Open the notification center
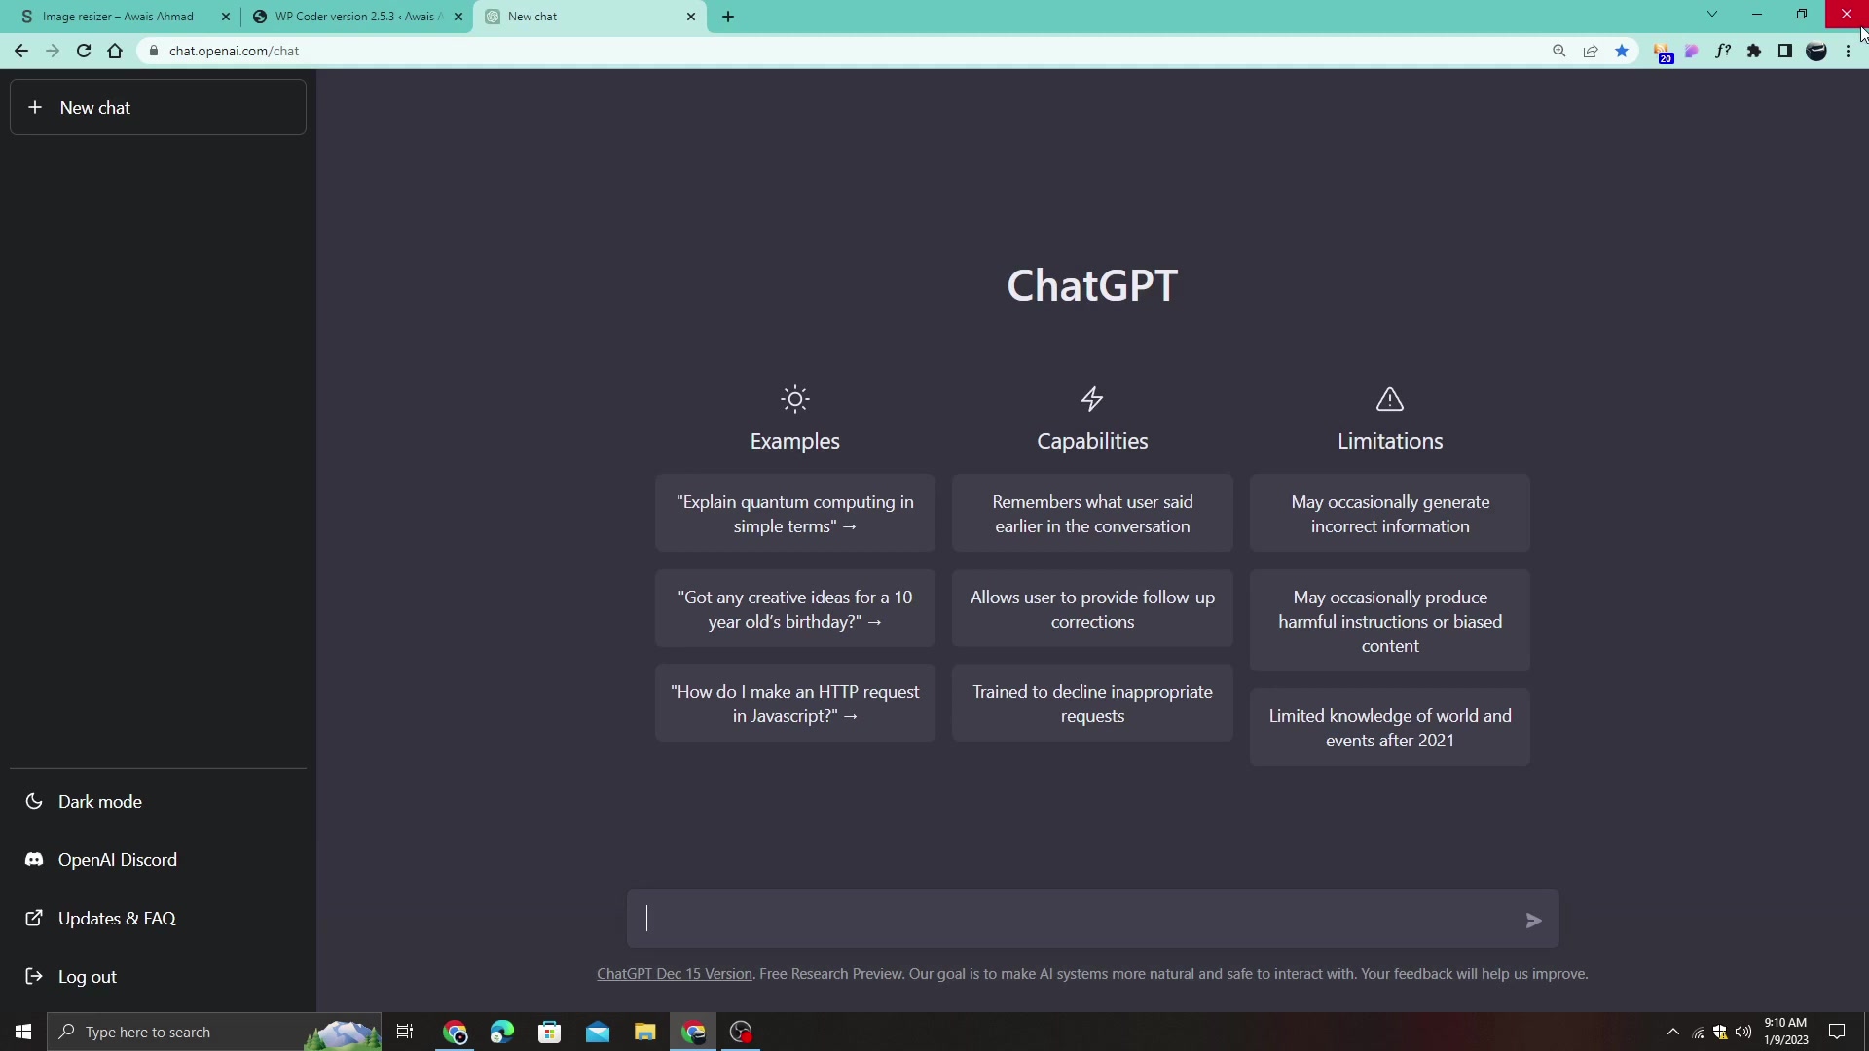 pyautogui.click(x=1837, y=1032)
